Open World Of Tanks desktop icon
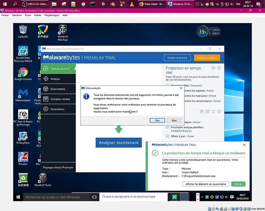Screen dimensions: 265x211 point(43,180)
